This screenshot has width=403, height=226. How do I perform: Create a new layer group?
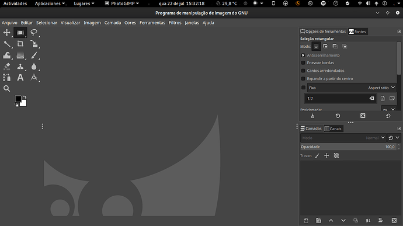318,220
